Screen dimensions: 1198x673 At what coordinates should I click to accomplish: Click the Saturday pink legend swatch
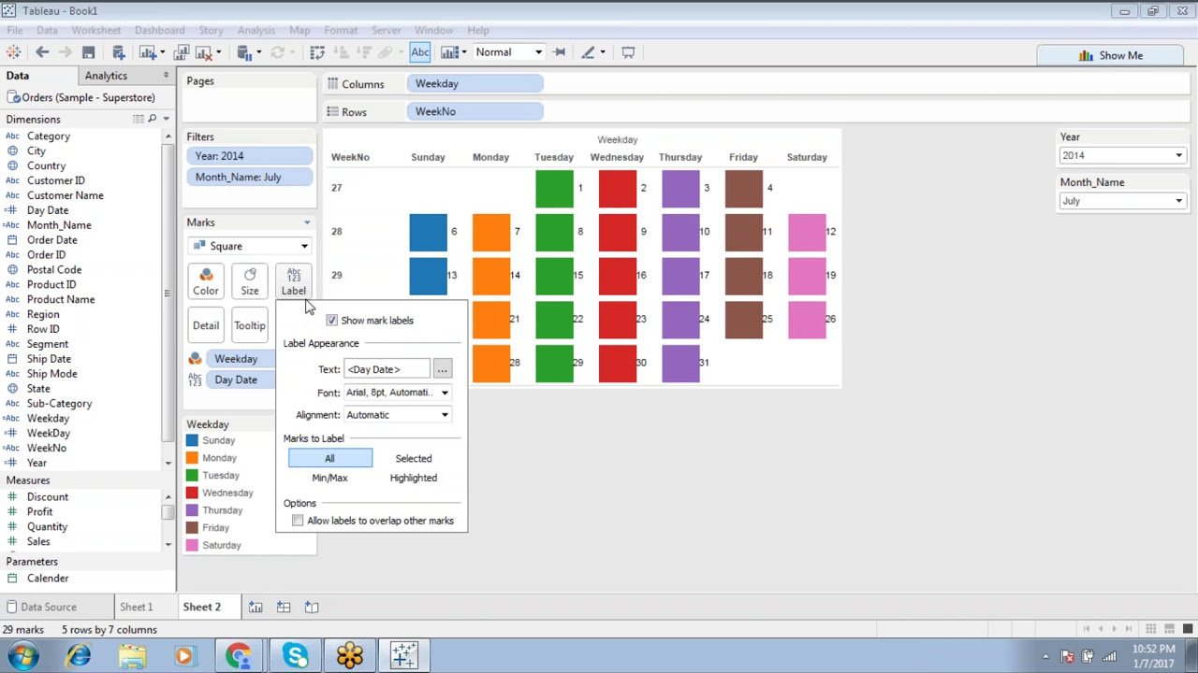pyautogui.click(x=192, y=545)
